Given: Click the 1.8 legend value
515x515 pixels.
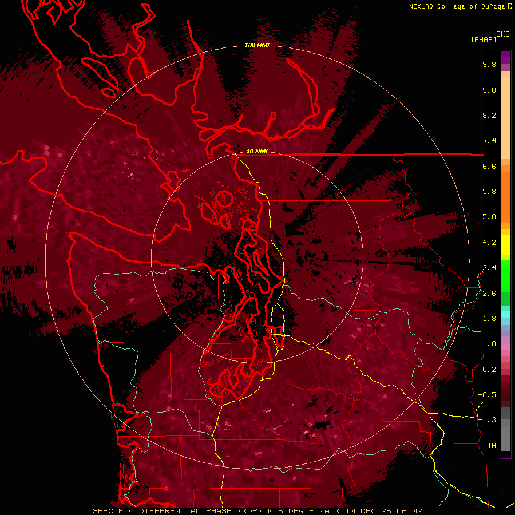Looking at the screenshot, I should coord(489,319).
